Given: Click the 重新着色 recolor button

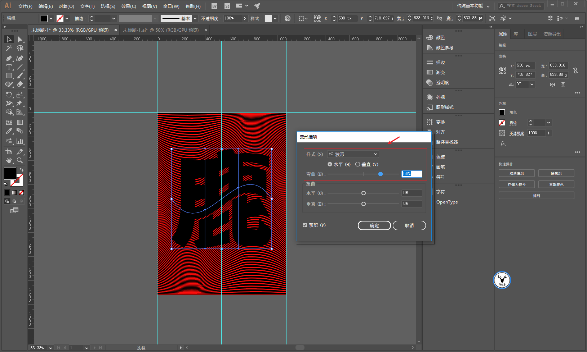Looking at the screenshot, I should [556, 184].
